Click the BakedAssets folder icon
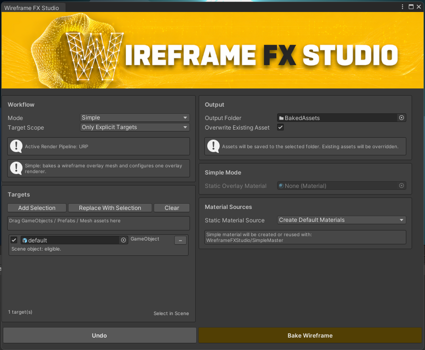This screenshot has width=425, height=350. (x=281, y=118)
